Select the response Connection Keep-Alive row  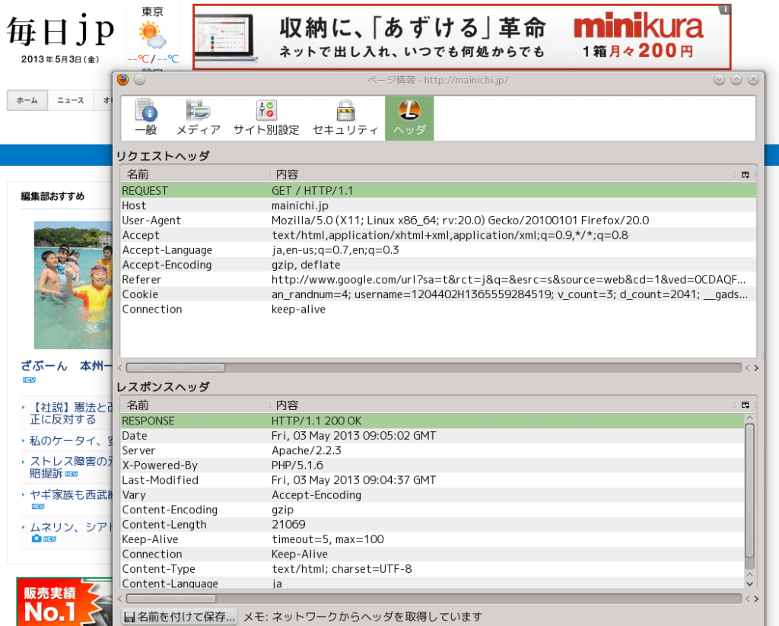click(x=433, y=554)
